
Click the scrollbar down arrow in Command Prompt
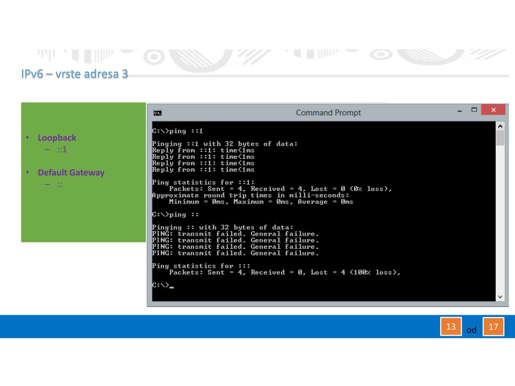(x=500, y=297)
